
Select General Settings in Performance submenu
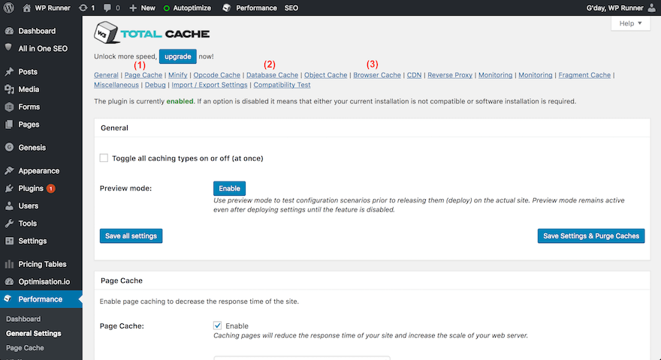(x=34, y=333)
